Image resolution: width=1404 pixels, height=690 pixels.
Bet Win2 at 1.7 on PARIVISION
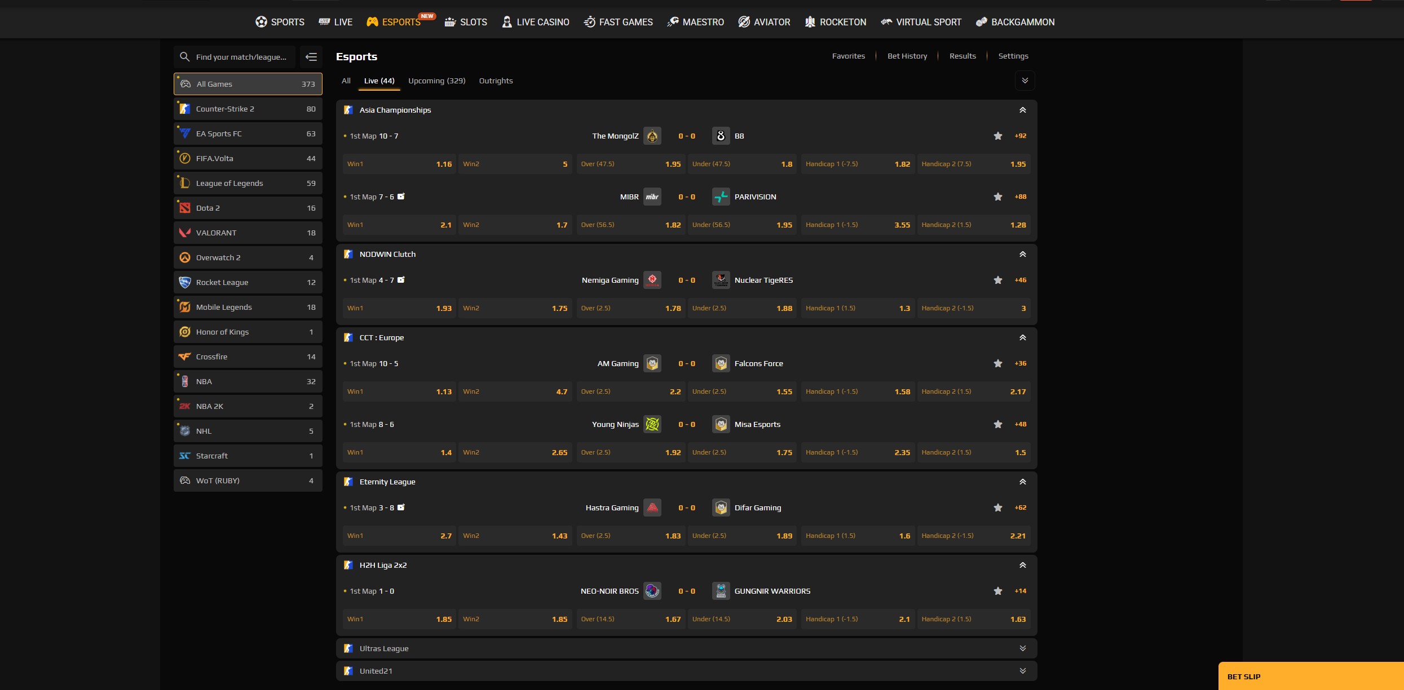tap(515, 225)
